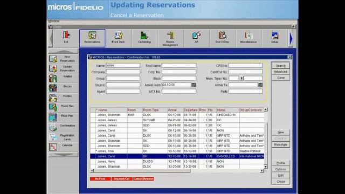Click the Profile button
Image resolution: width=345 pixels, height=194 pixels.
point(281,163)
